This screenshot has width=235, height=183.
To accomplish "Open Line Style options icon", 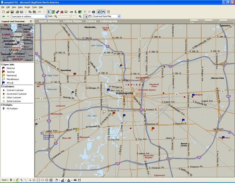I will tap(79, 180).
